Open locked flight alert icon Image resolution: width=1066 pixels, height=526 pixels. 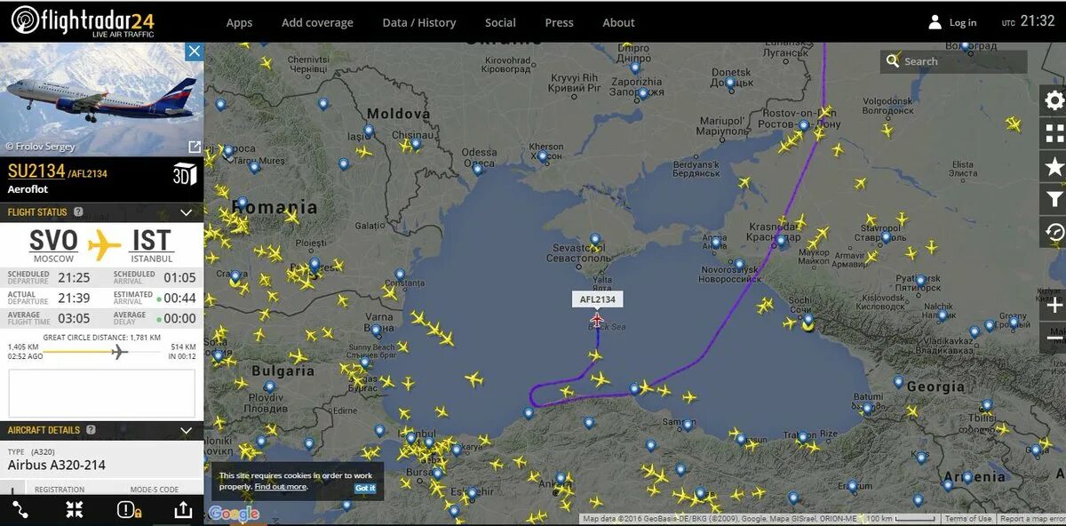click(129, 510)
